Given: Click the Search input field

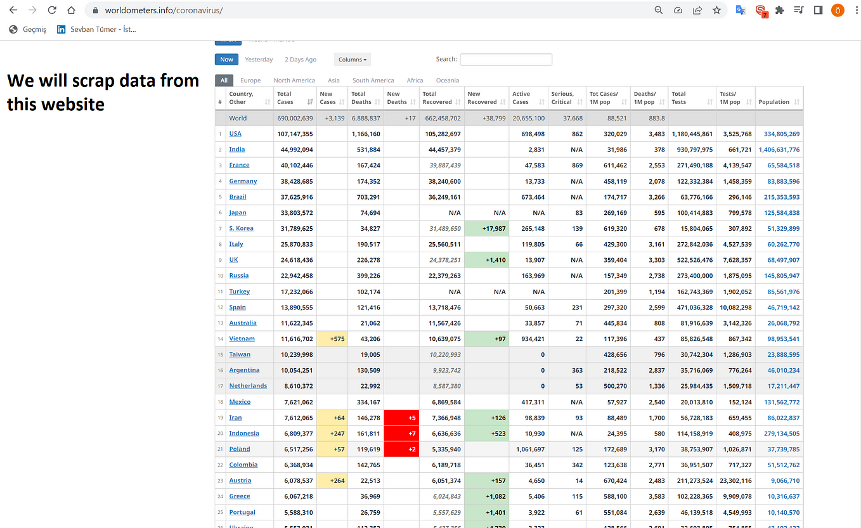Looking at the screenshot, I should click(x=505, y=59).
